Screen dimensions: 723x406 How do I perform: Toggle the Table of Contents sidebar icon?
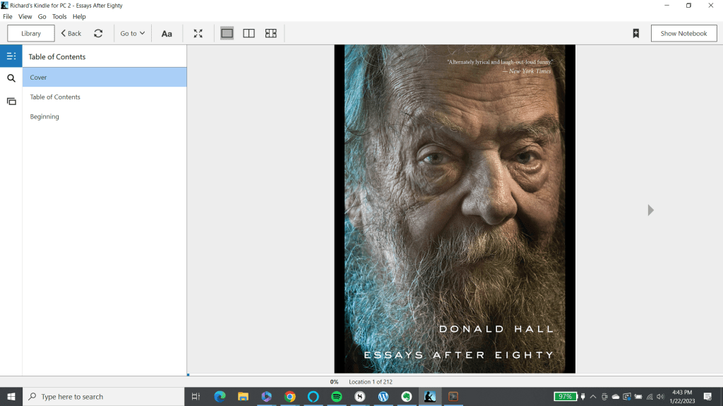[x=11, y=56]
